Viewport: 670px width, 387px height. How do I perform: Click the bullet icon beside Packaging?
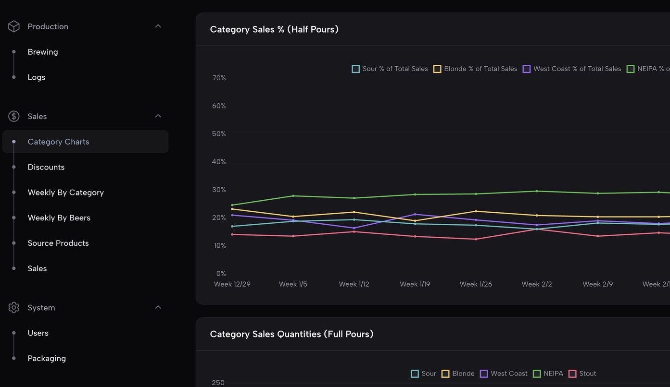[13, 358]
